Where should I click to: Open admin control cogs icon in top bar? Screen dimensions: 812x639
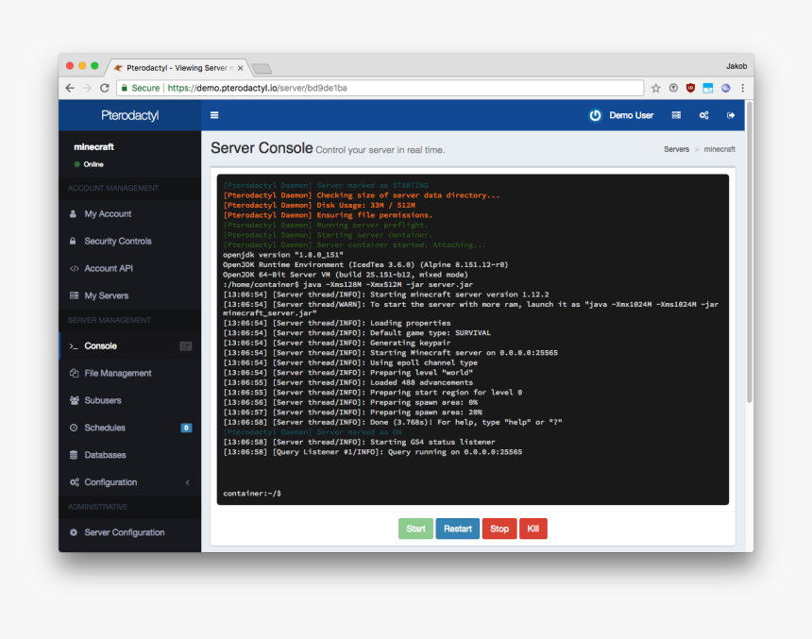[703, 115]
